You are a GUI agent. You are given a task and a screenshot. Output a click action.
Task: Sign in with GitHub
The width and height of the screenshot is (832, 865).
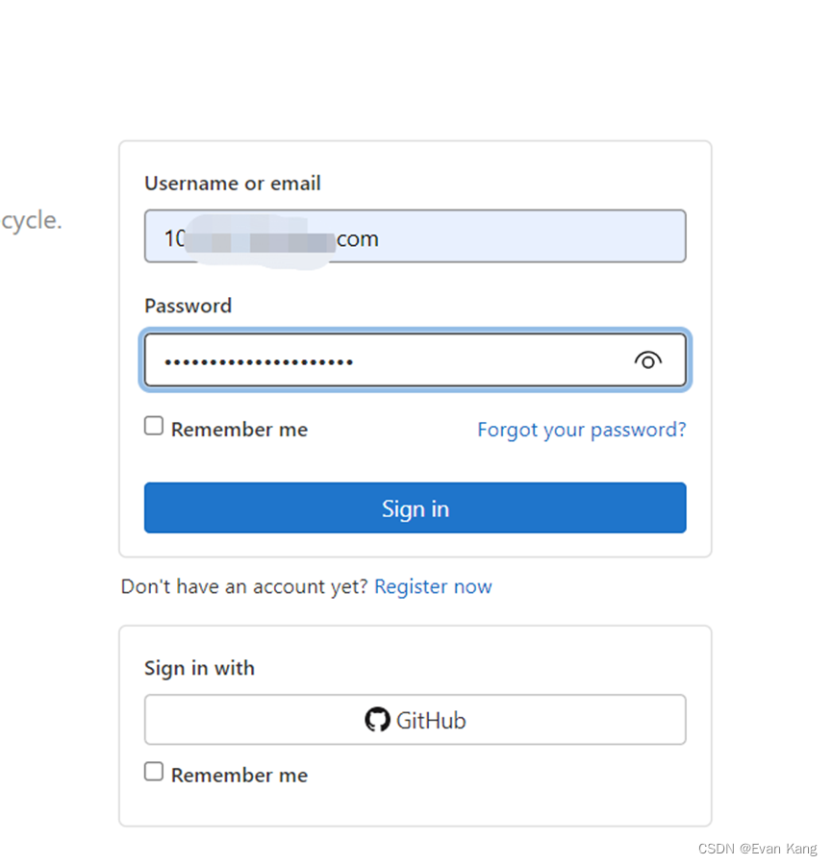(x=415, y=719)
